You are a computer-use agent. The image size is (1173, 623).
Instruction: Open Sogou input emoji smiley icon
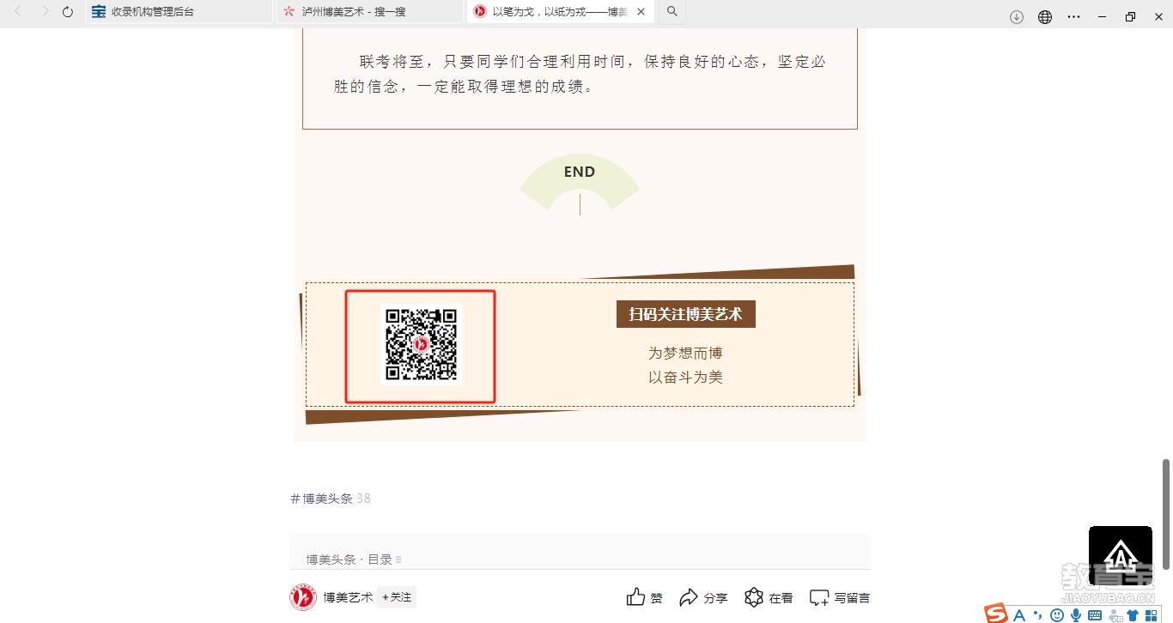point(1057,614)
